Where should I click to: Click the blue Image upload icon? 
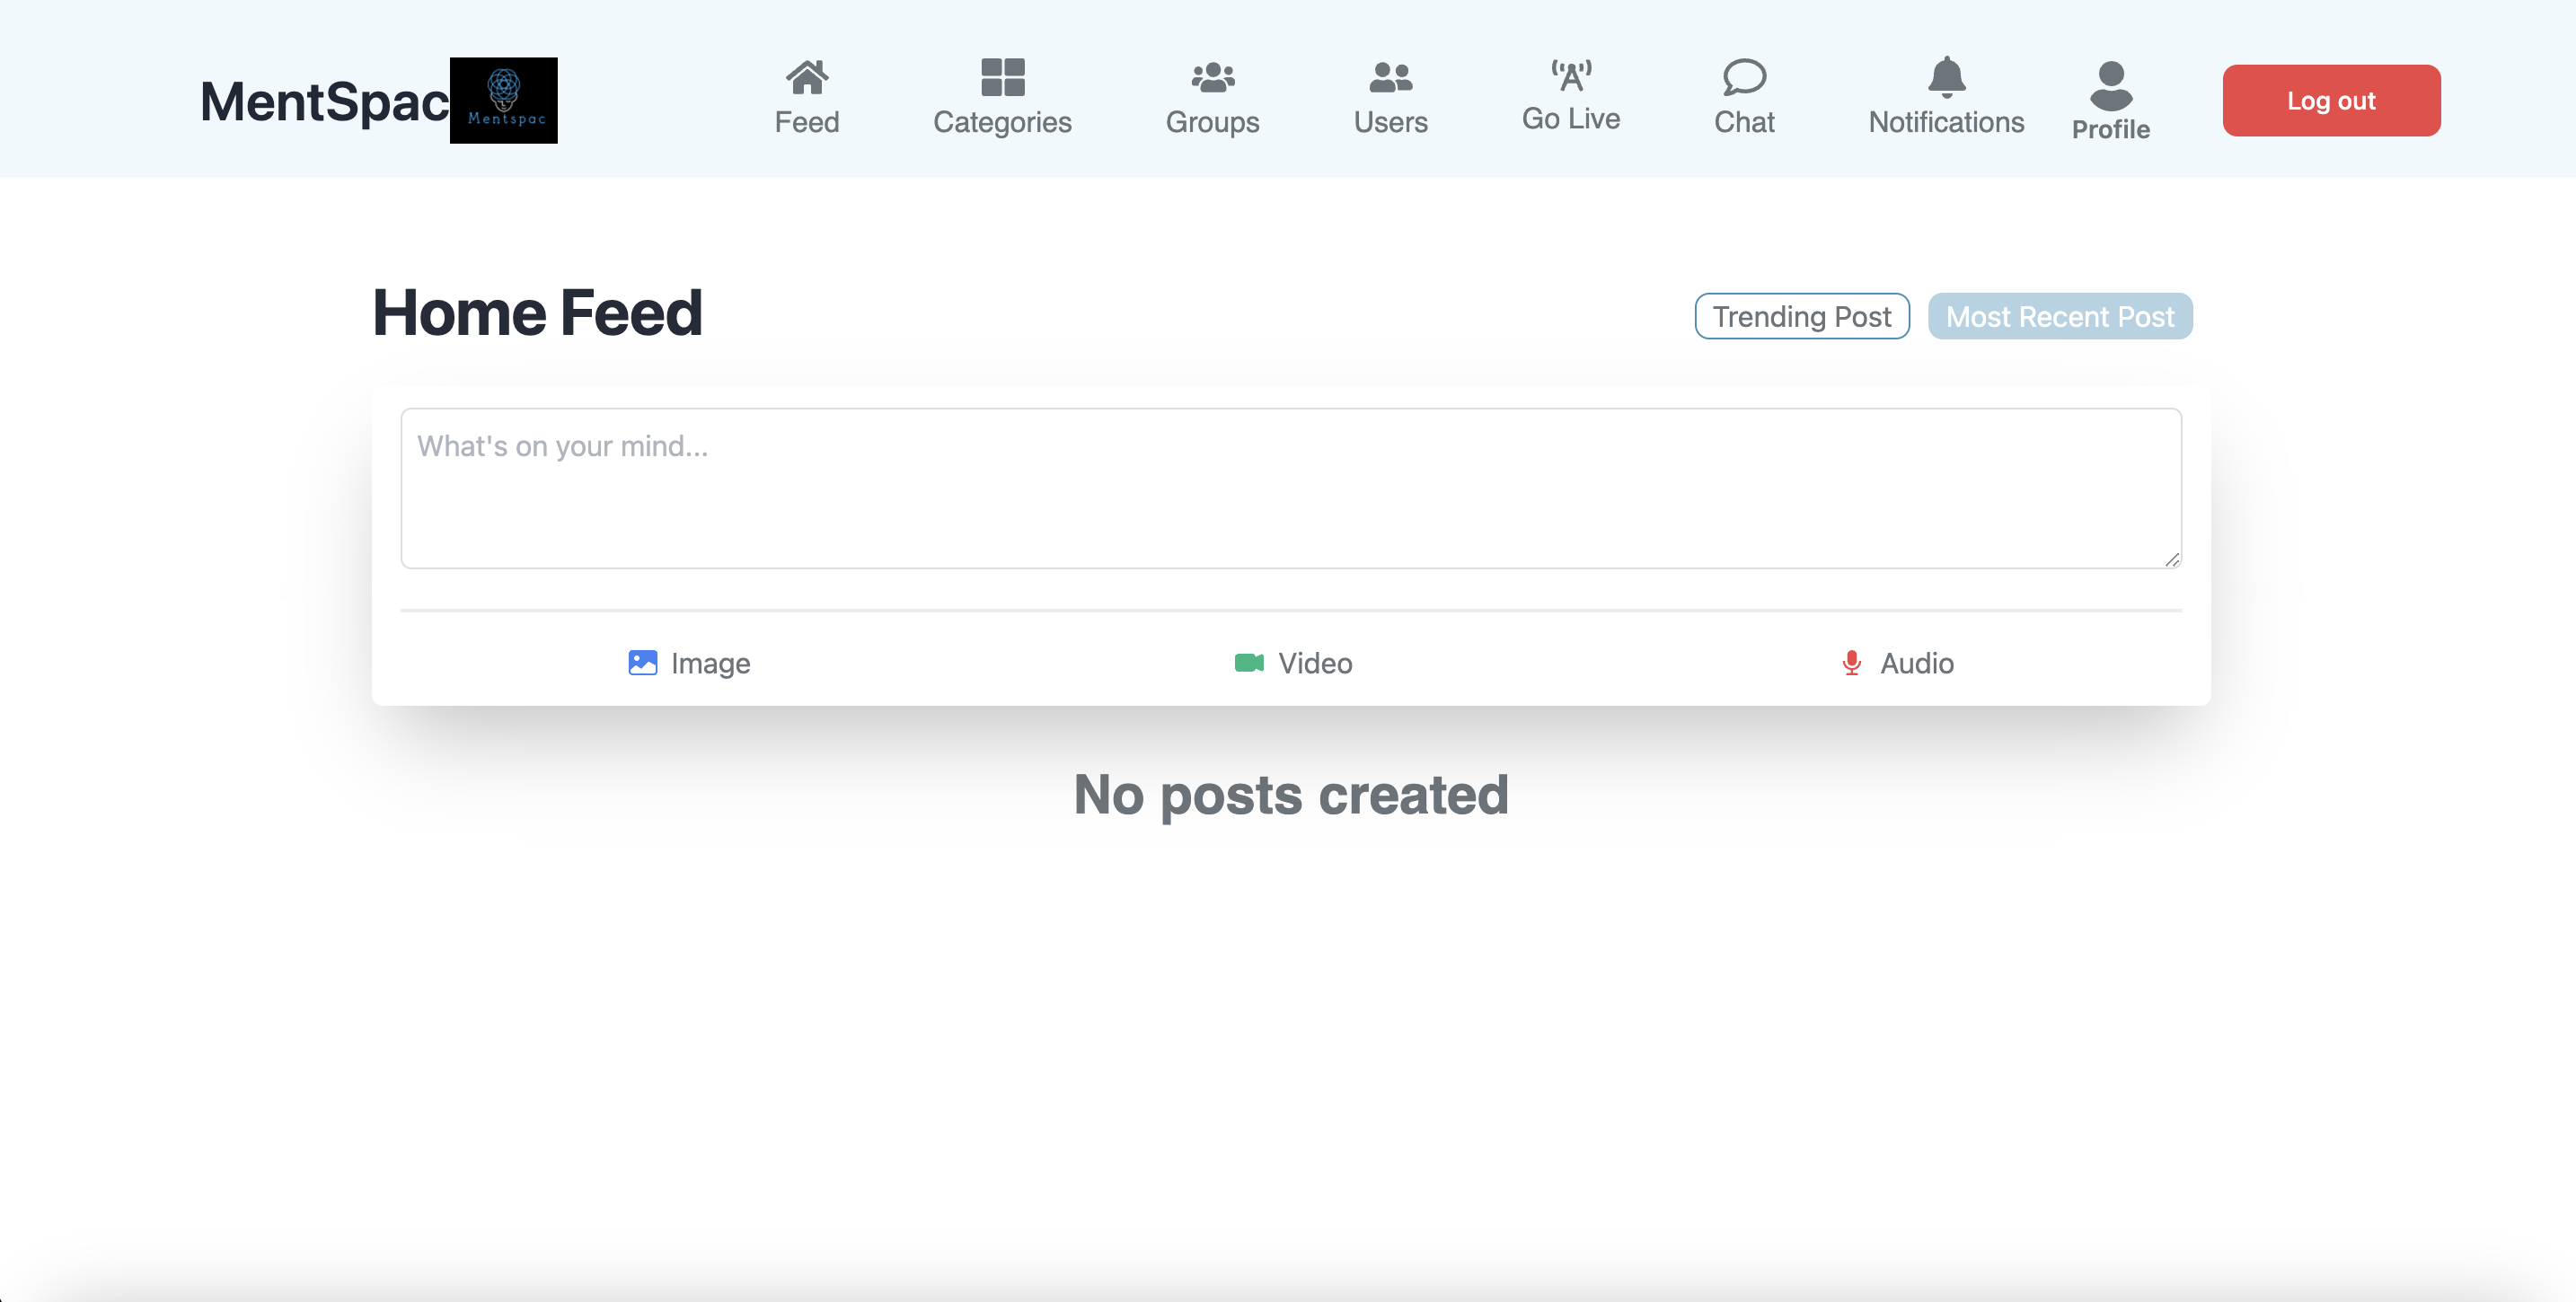tap(642, 663)
